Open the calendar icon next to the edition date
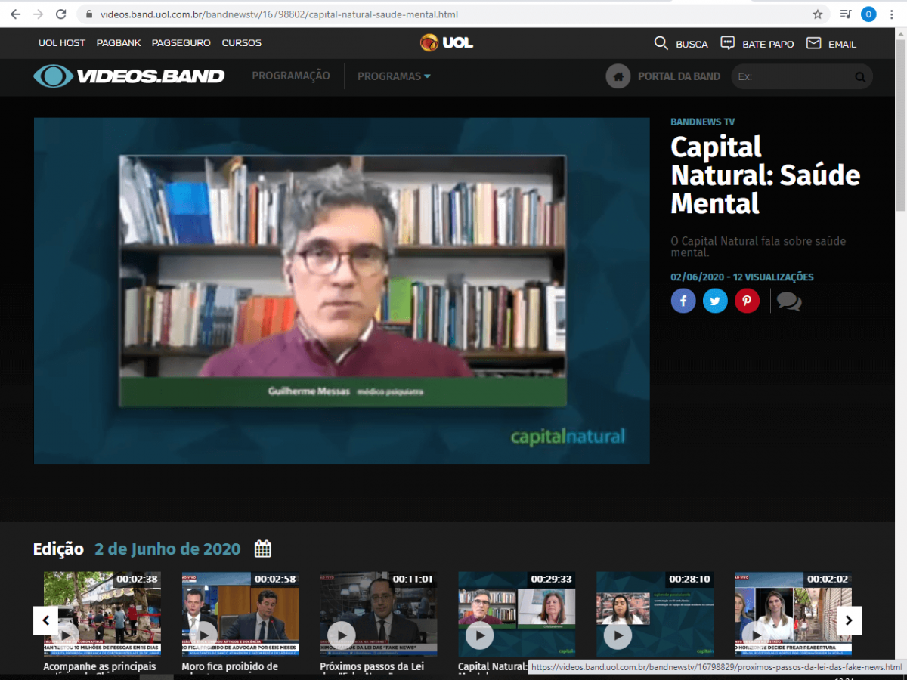Screen dimensions: 907x680 point(263,549)
